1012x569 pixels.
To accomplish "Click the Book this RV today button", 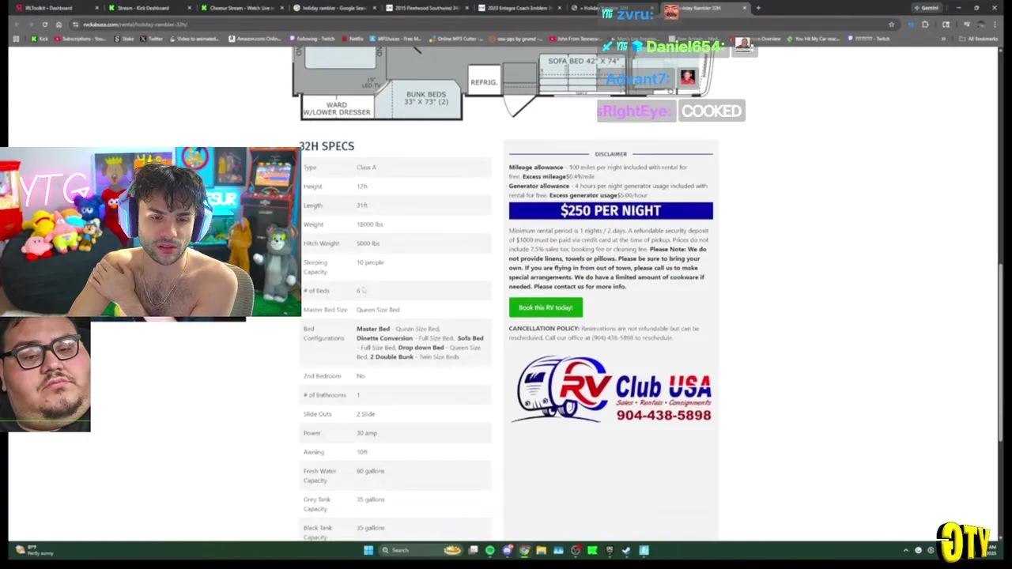I will (546, 307).
